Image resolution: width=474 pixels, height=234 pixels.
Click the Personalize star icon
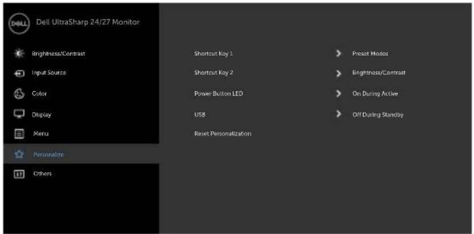click(18, 154)
